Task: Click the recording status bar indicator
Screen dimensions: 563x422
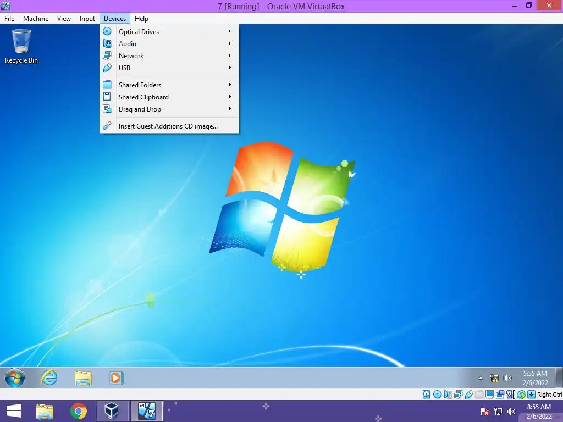Action: pyautogui.click(x=500, y=395)
